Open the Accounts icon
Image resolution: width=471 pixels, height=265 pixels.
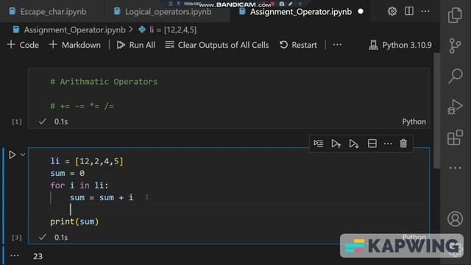coord(455,219)
